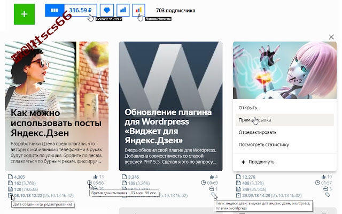This screenshot has height=214, width=342.
Task: Click the comment bubble icon beside 1
Action: 212,189
